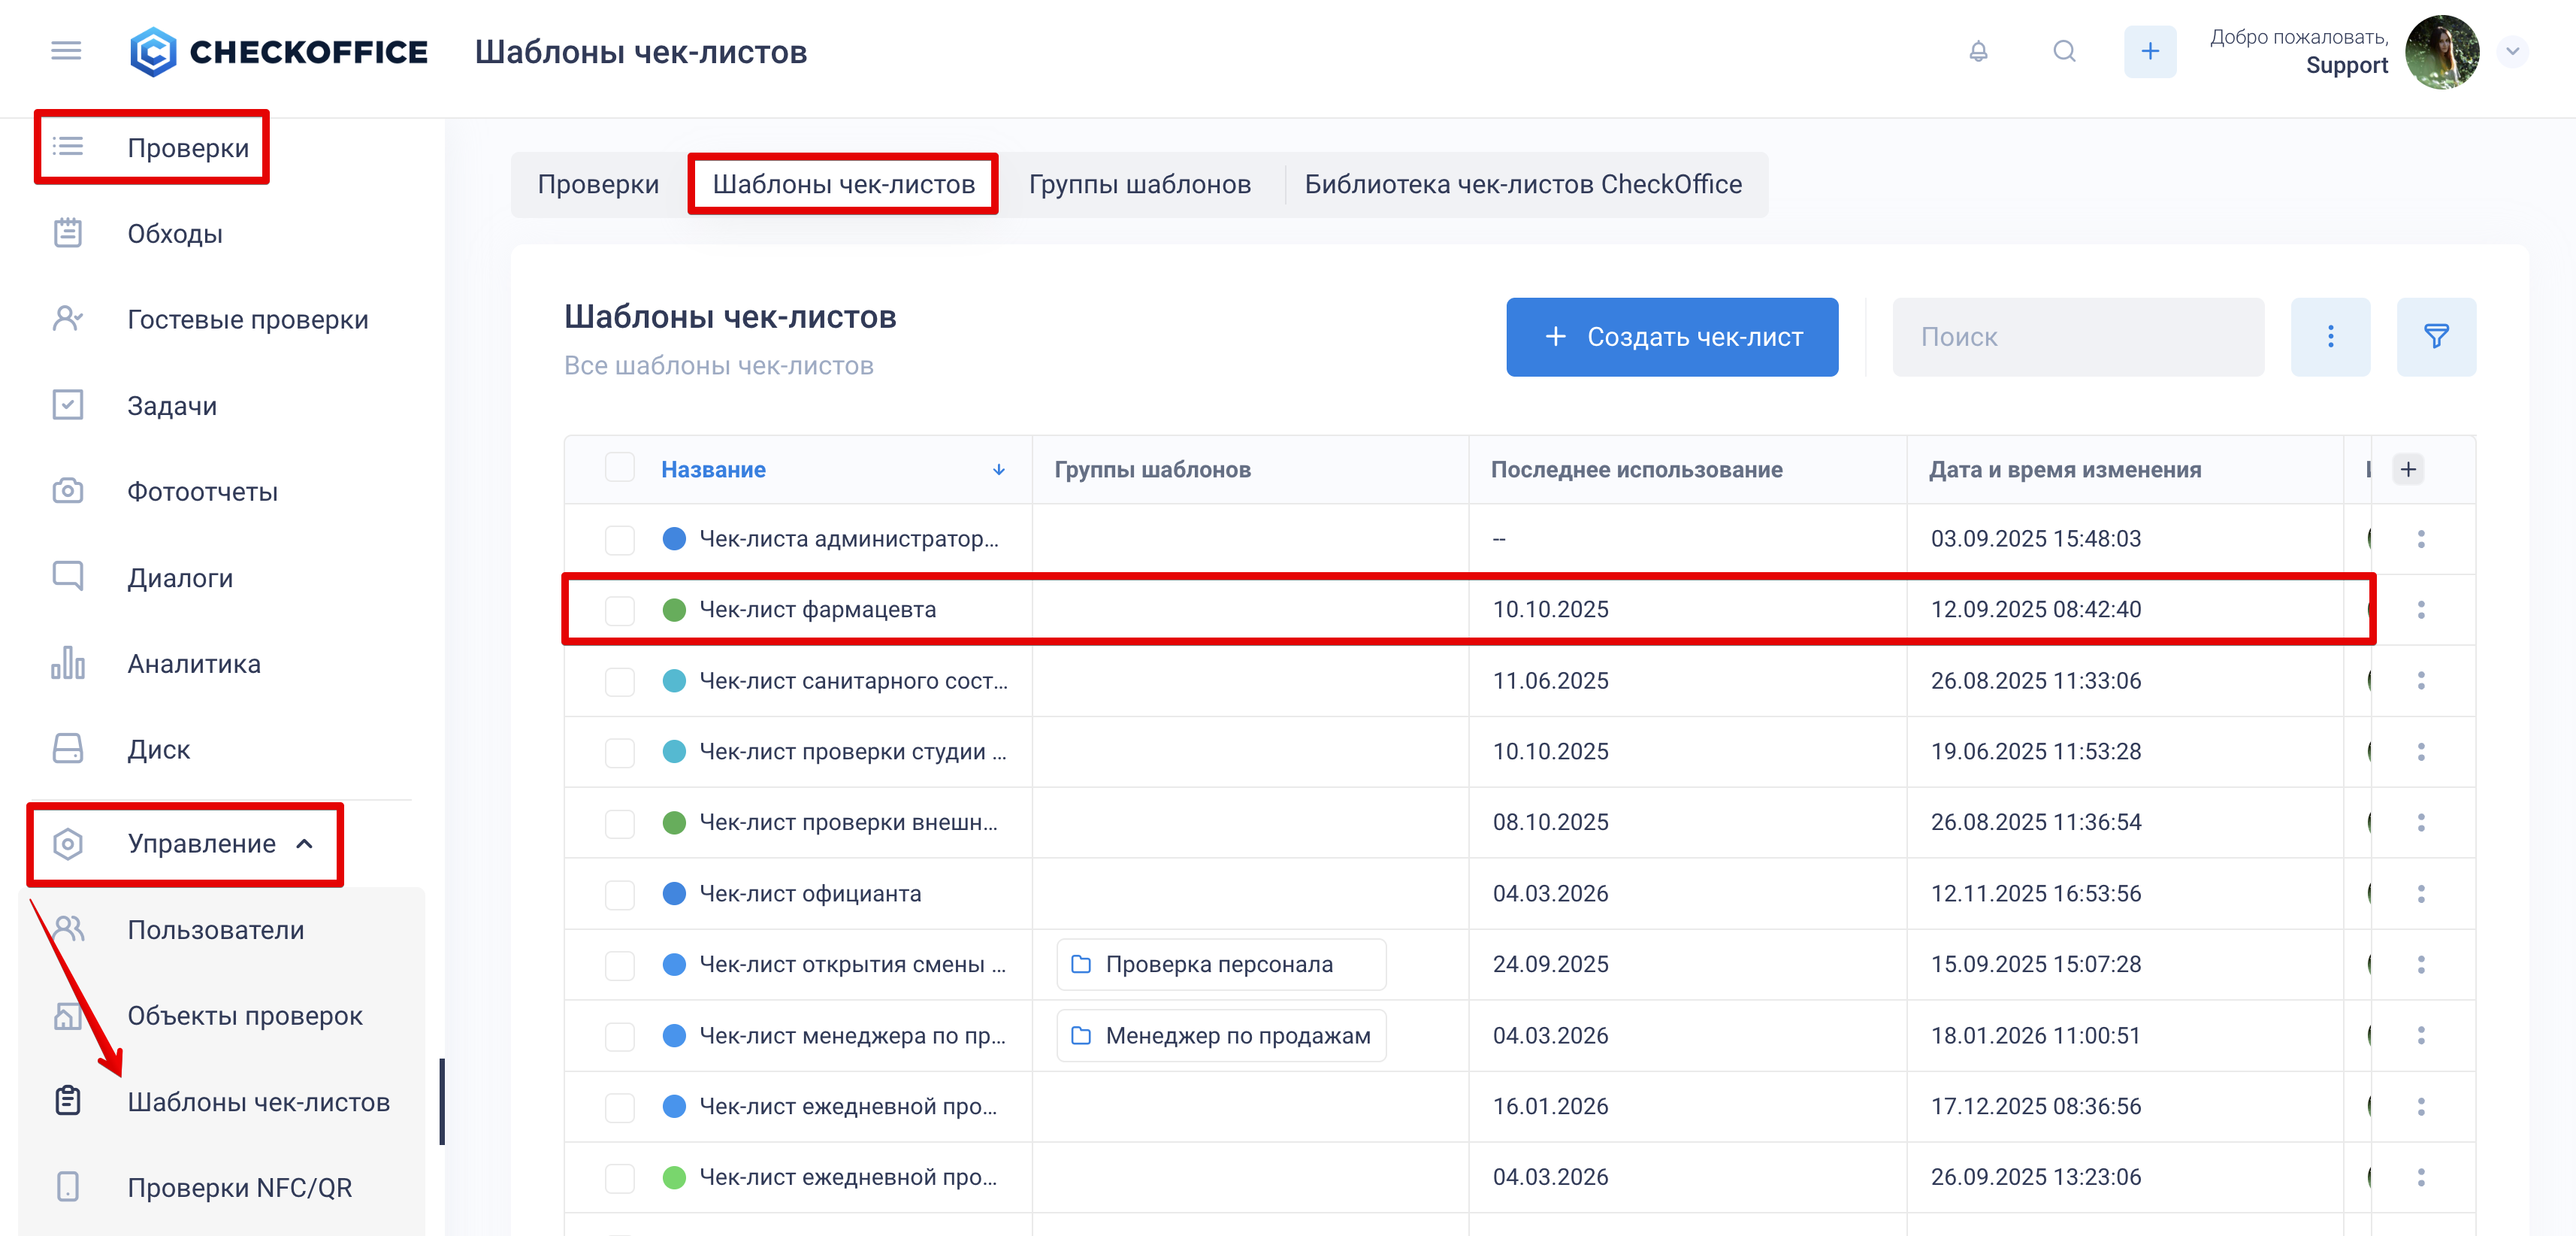Select checkbox for Чек-лист фармацевта
Image resolution: width=2576 pixels, height=1236 pixels.
coord(619,610)
